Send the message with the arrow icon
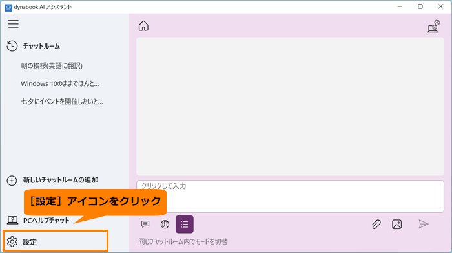This screenshot has height=253, width=452. coord(424,224)
